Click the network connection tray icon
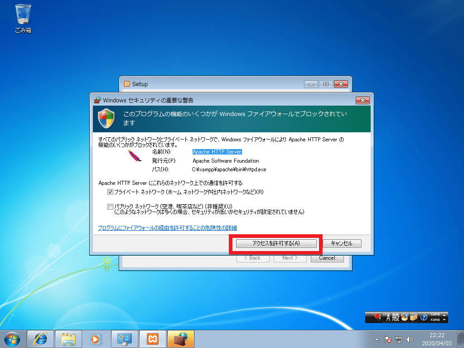464x348 pixels. 399,340
